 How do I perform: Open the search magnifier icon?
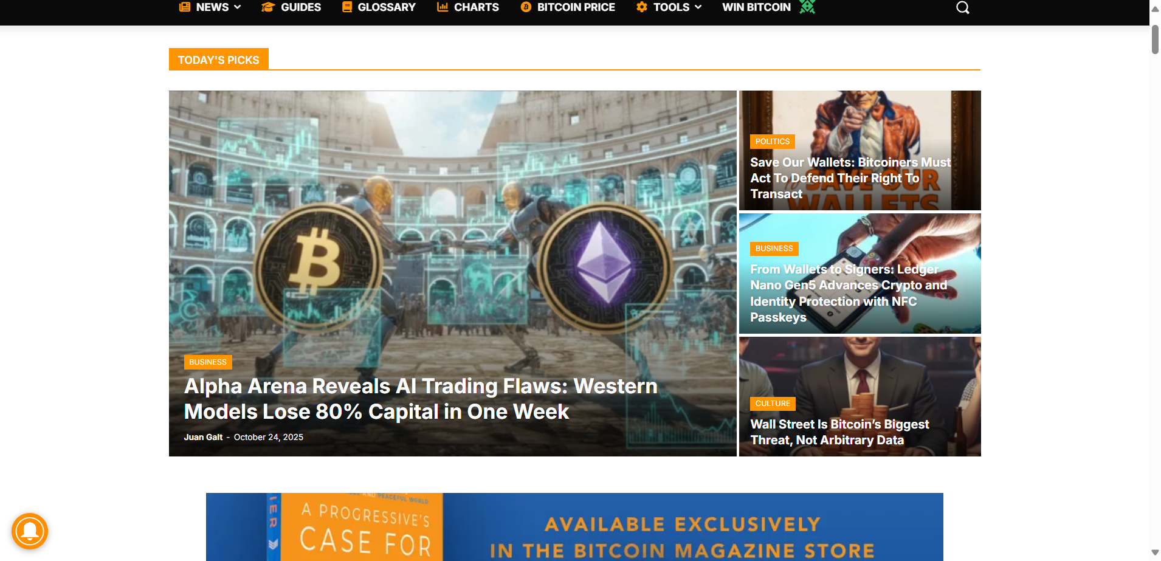963,7
